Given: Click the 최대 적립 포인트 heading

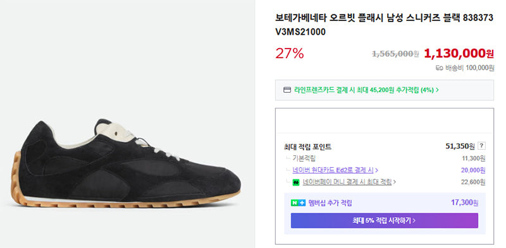Looking at the screenshot, I should [307, 147].
